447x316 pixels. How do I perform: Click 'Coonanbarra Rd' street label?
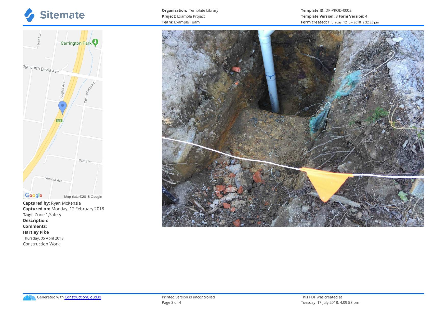(89, 93)
